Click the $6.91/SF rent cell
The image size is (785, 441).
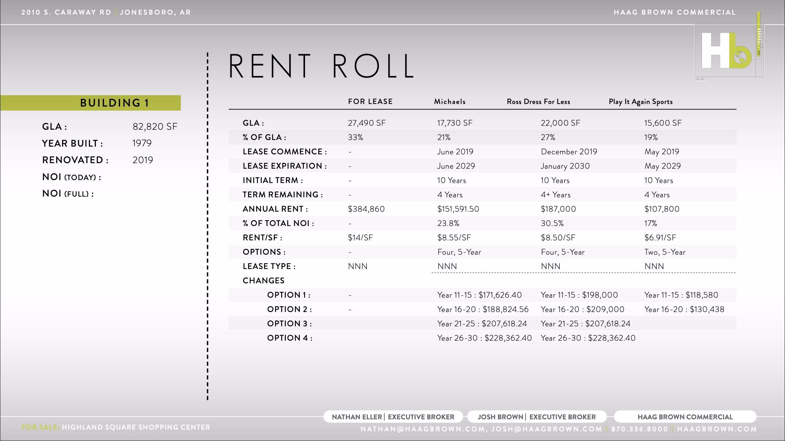coord(660,238)
